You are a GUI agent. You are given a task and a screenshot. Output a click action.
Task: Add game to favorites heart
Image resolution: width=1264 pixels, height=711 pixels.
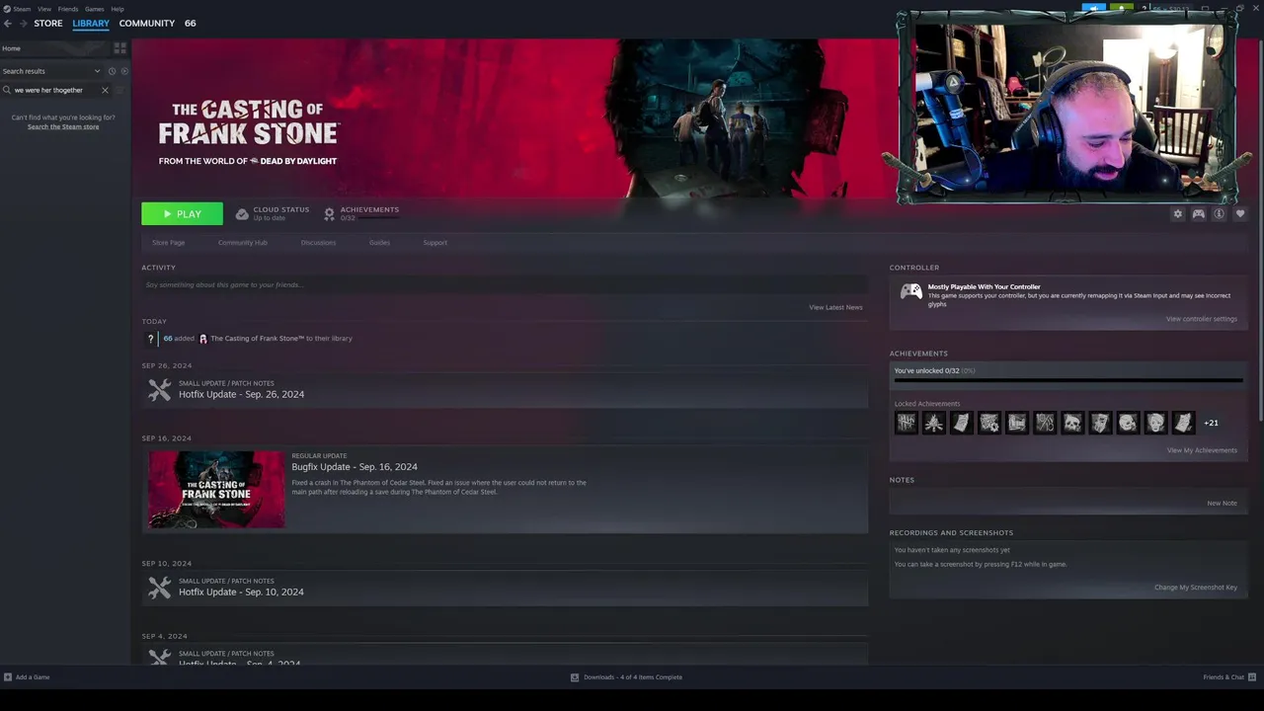(x=1240, y=213)
